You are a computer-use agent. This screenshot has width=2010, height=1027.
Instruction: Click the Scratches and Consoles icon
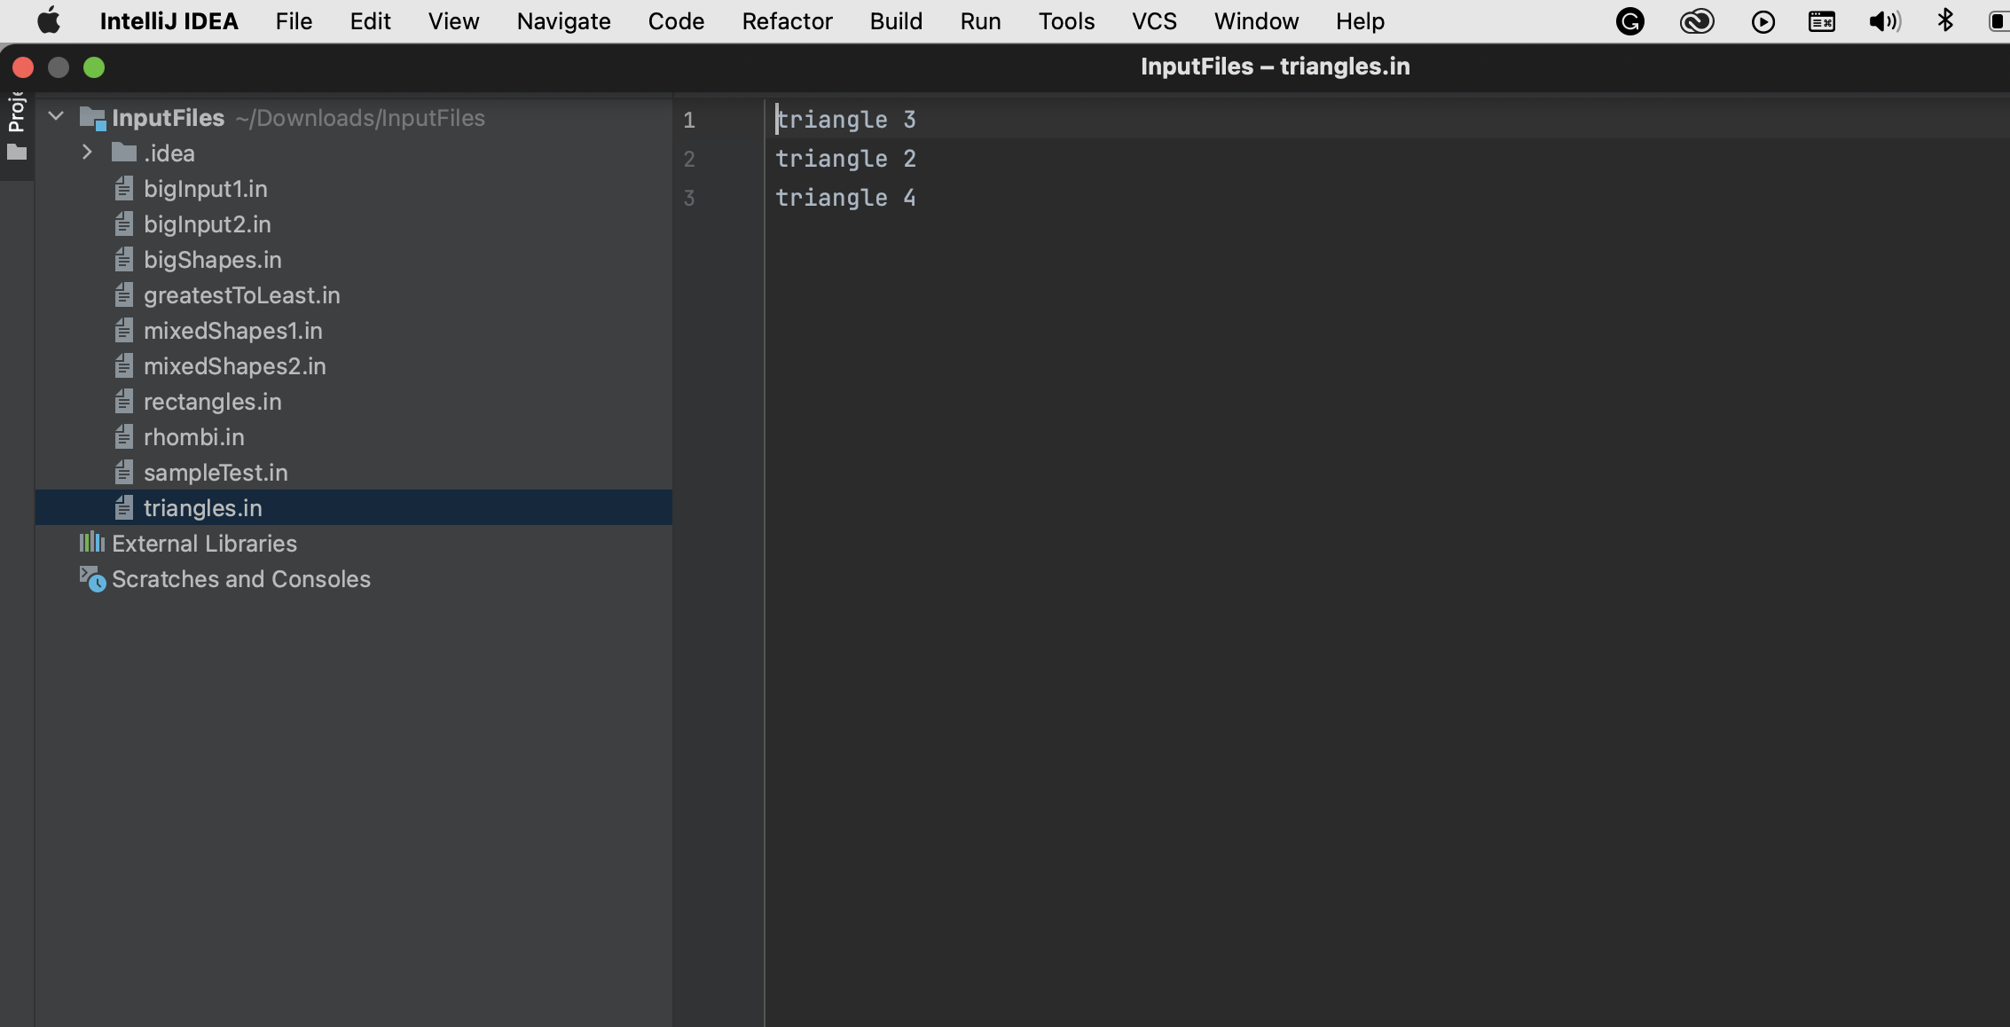click(92, 579)
